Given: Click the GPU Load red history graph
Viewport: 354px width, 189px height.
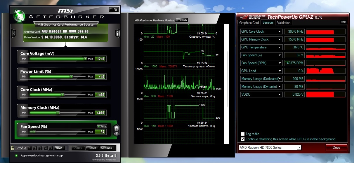Looking at the screenshot, I should pos(326,71).
